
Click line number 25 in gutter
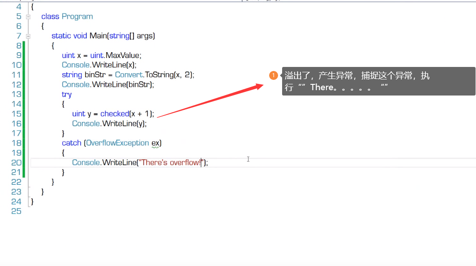(17, 211)
